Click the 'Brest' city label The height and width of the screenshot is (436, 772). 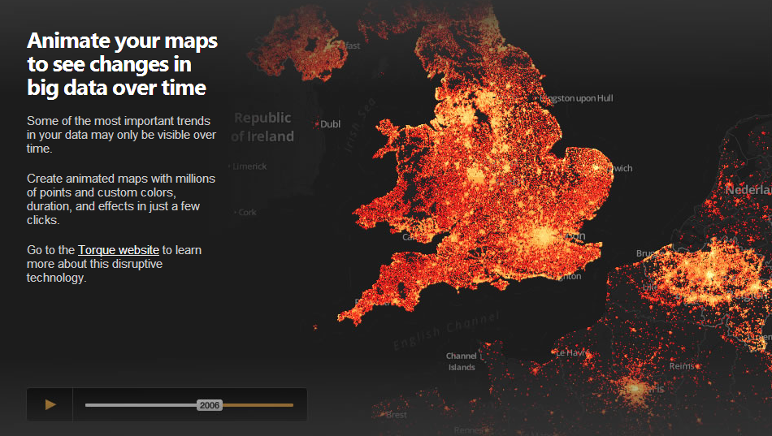point(397,414)
